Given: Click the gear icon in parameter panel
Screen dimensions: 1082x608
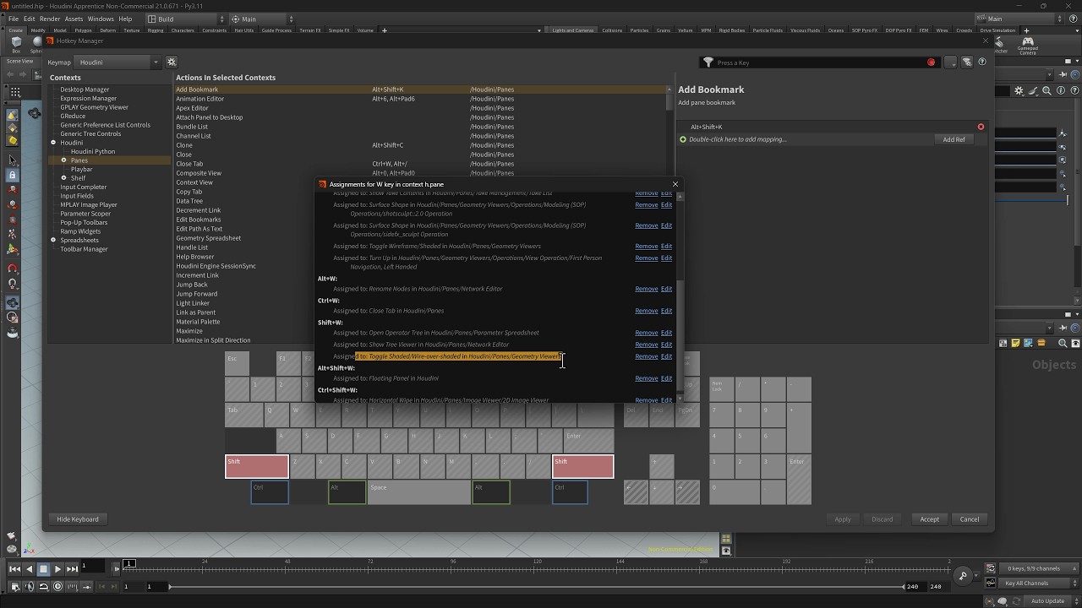Looking at the screenshot, I should point(1019,90).
